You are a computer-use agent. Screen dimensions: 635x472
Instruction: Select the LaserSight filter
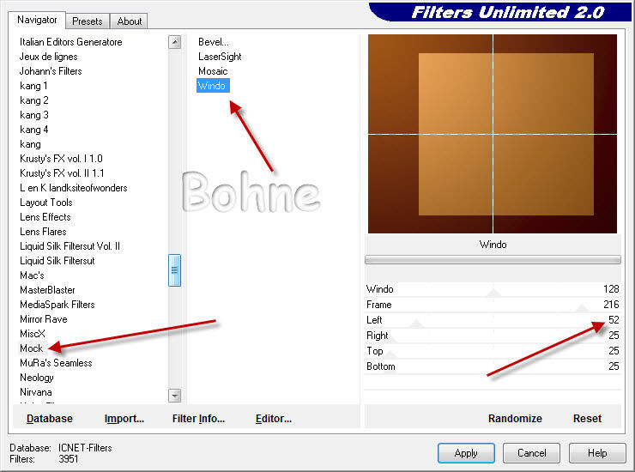coord(220,57)
